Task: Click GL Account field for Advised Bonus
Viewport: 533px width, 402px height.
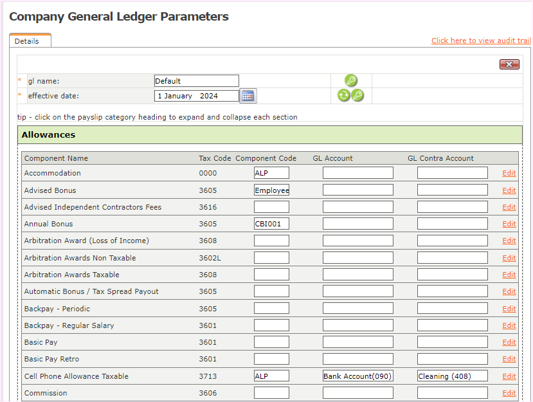Action: 357,190
